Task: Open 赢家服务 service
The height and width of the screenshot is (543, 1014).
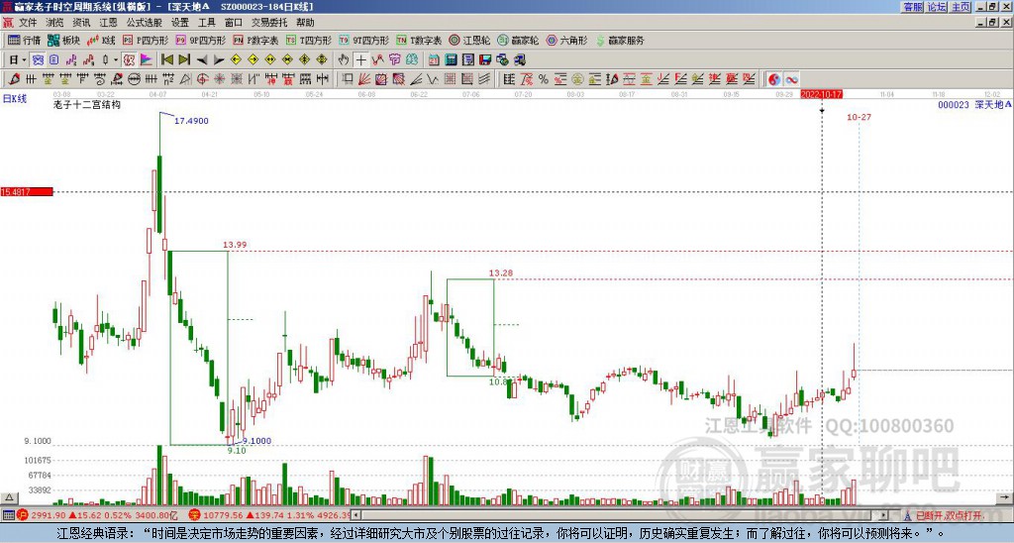Action: tap(620, 40)
